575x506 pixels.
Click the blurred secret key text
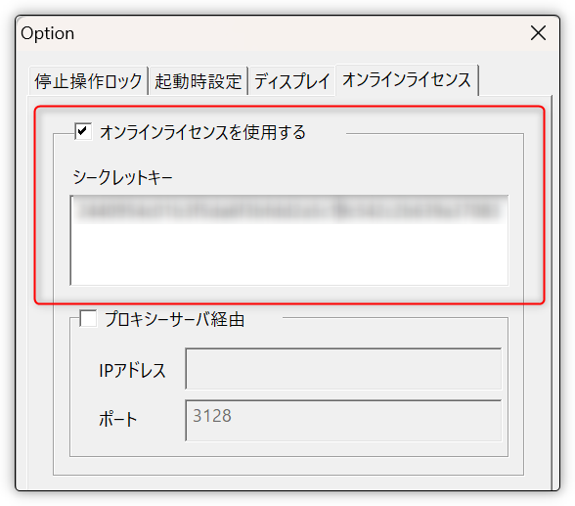(x=289, y=210)
